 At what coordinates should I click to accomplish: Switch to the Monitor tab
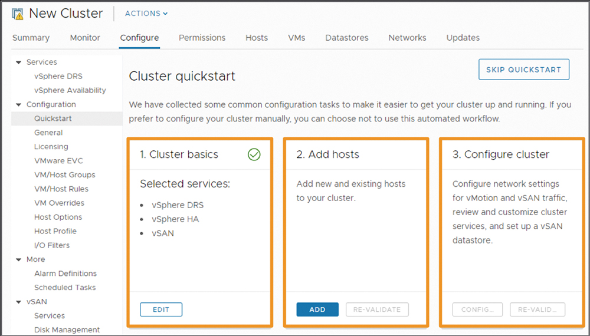[x=85, y=38]
